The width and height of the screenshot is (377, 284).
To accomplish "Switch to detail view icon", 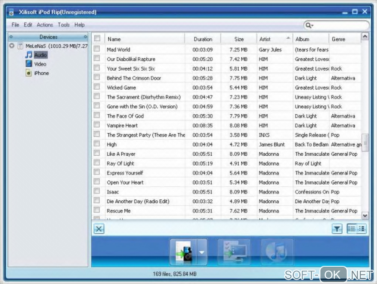I will [361, 229].
